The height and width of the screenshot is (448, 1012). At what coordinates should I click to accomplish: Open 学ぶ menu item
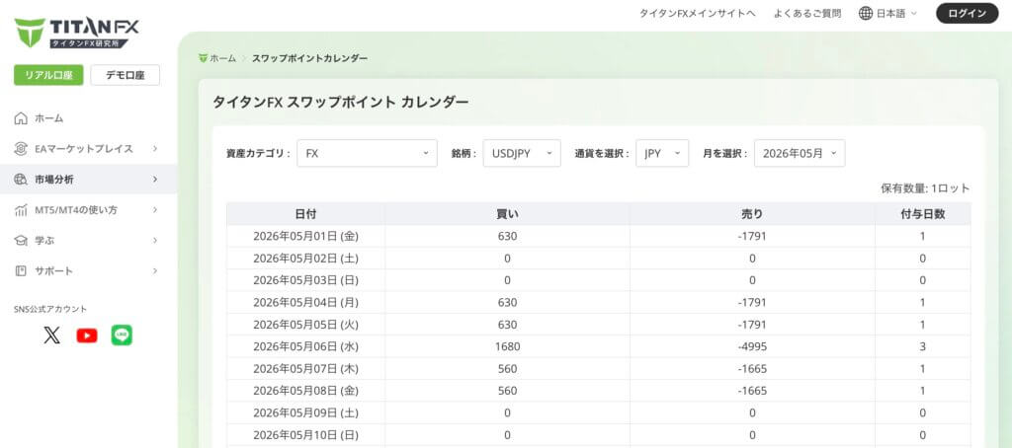pos(87,241)
